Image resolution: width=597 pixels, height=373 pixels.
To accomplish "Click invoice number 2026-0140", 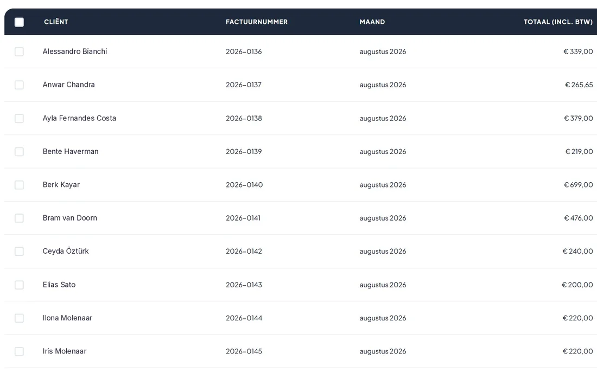I will point(244,185).
